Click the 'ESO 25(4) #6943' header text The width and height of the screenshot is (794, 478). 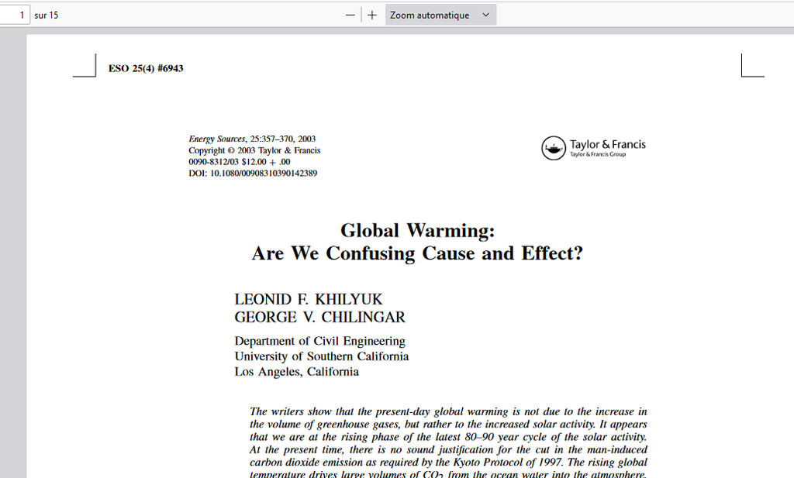146,68
